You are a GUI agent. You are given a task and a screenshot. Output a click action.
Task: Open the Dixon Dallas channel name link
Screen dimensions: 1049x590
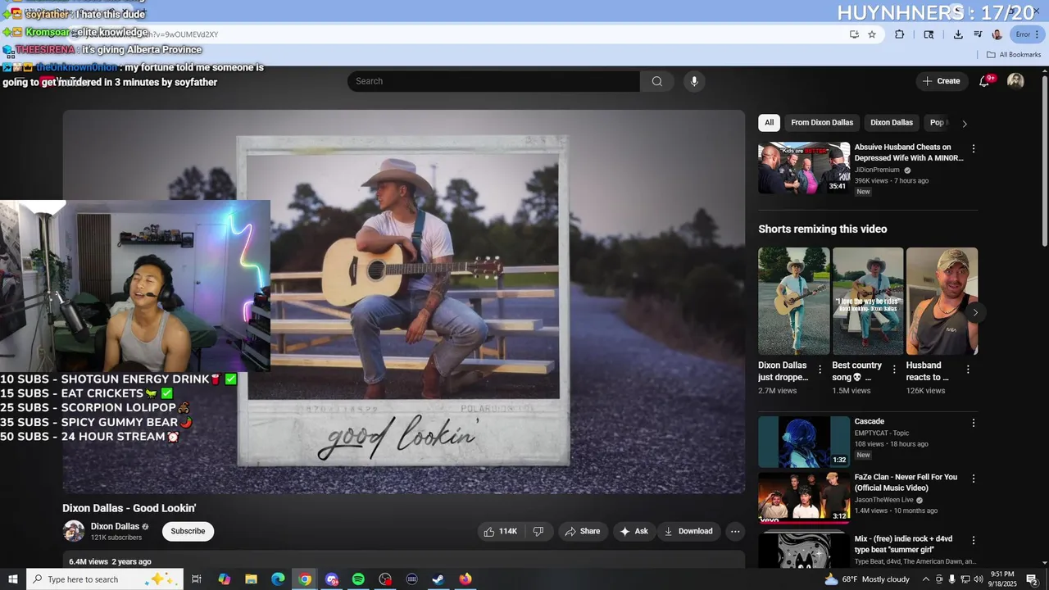point(115,527)
